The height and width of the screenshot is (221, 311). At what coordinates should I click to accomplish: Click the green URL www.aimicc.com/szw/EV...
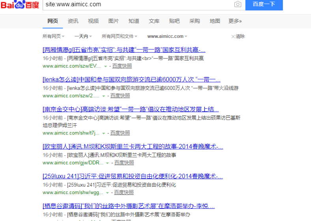[72, 66]
